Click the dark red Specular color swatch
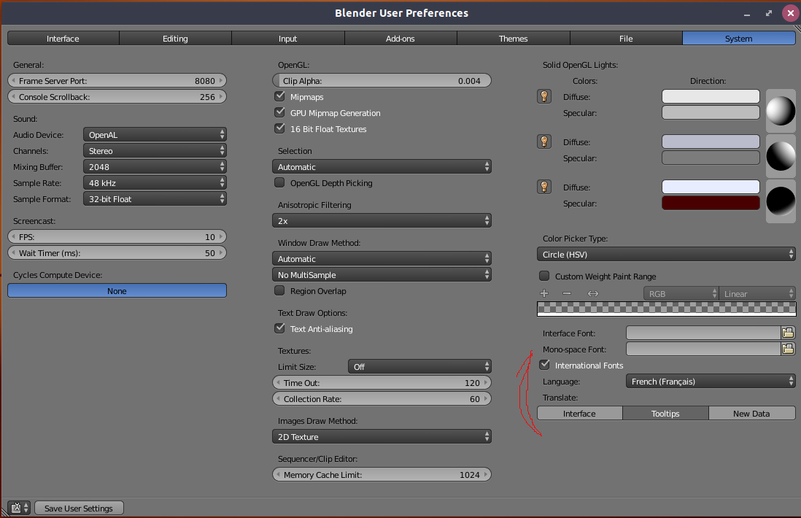This screenshot has height=518, width=801. [x=711, y=203]
